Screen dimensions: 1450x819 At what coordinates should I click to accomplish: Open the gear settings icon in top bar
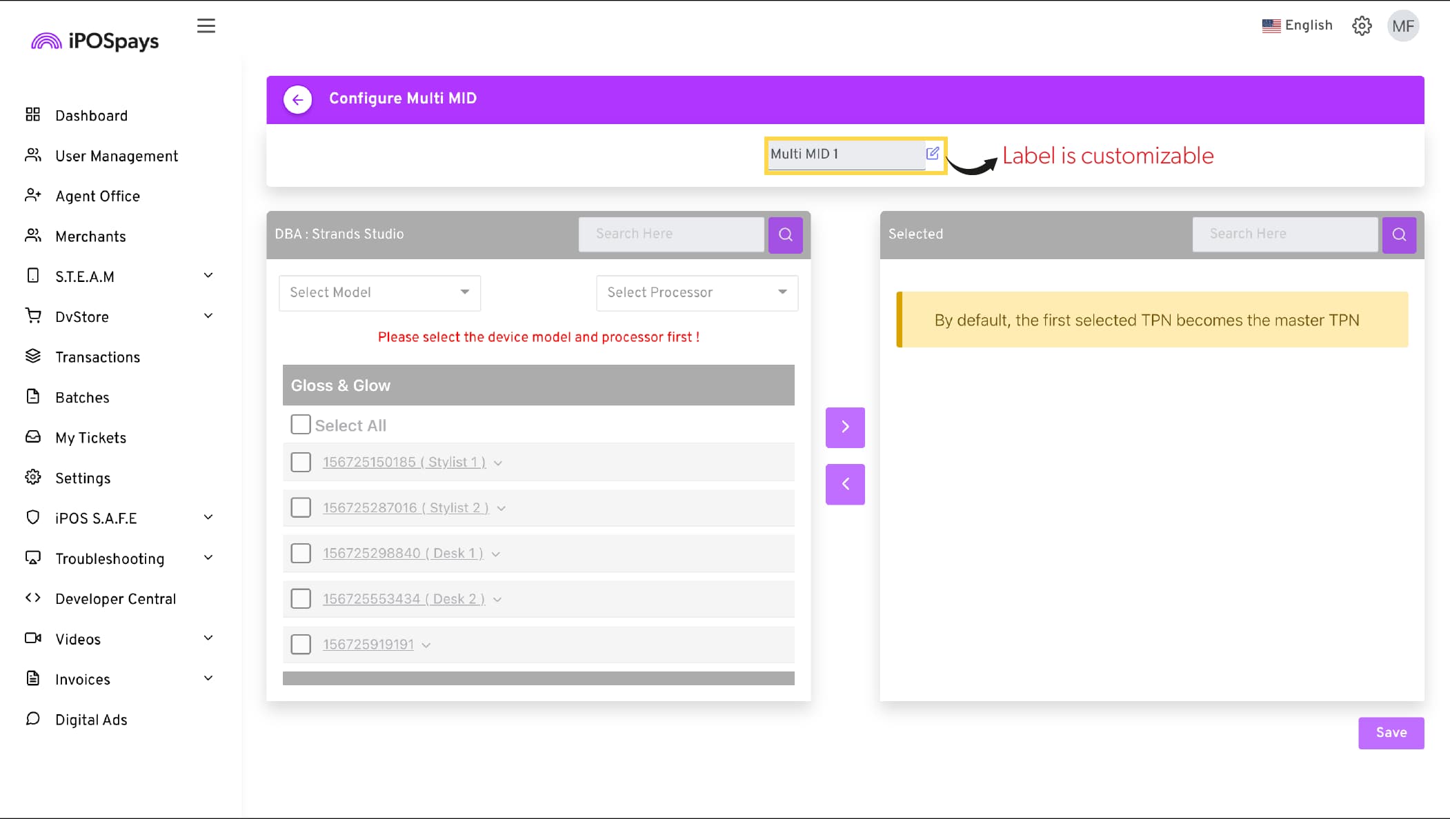click(x=1361, y=26)
